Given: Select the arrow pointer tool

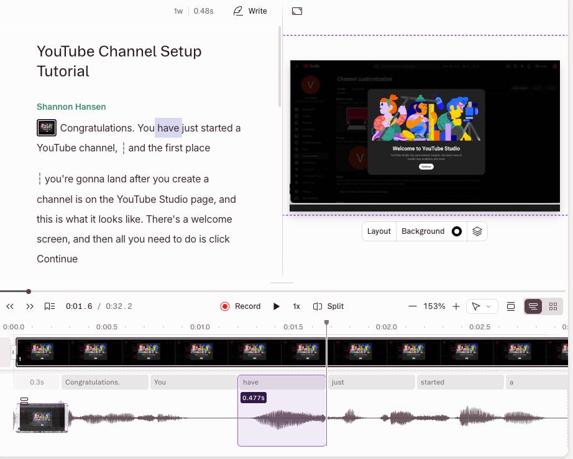Looking at the screenshot, I should point(475,306).
